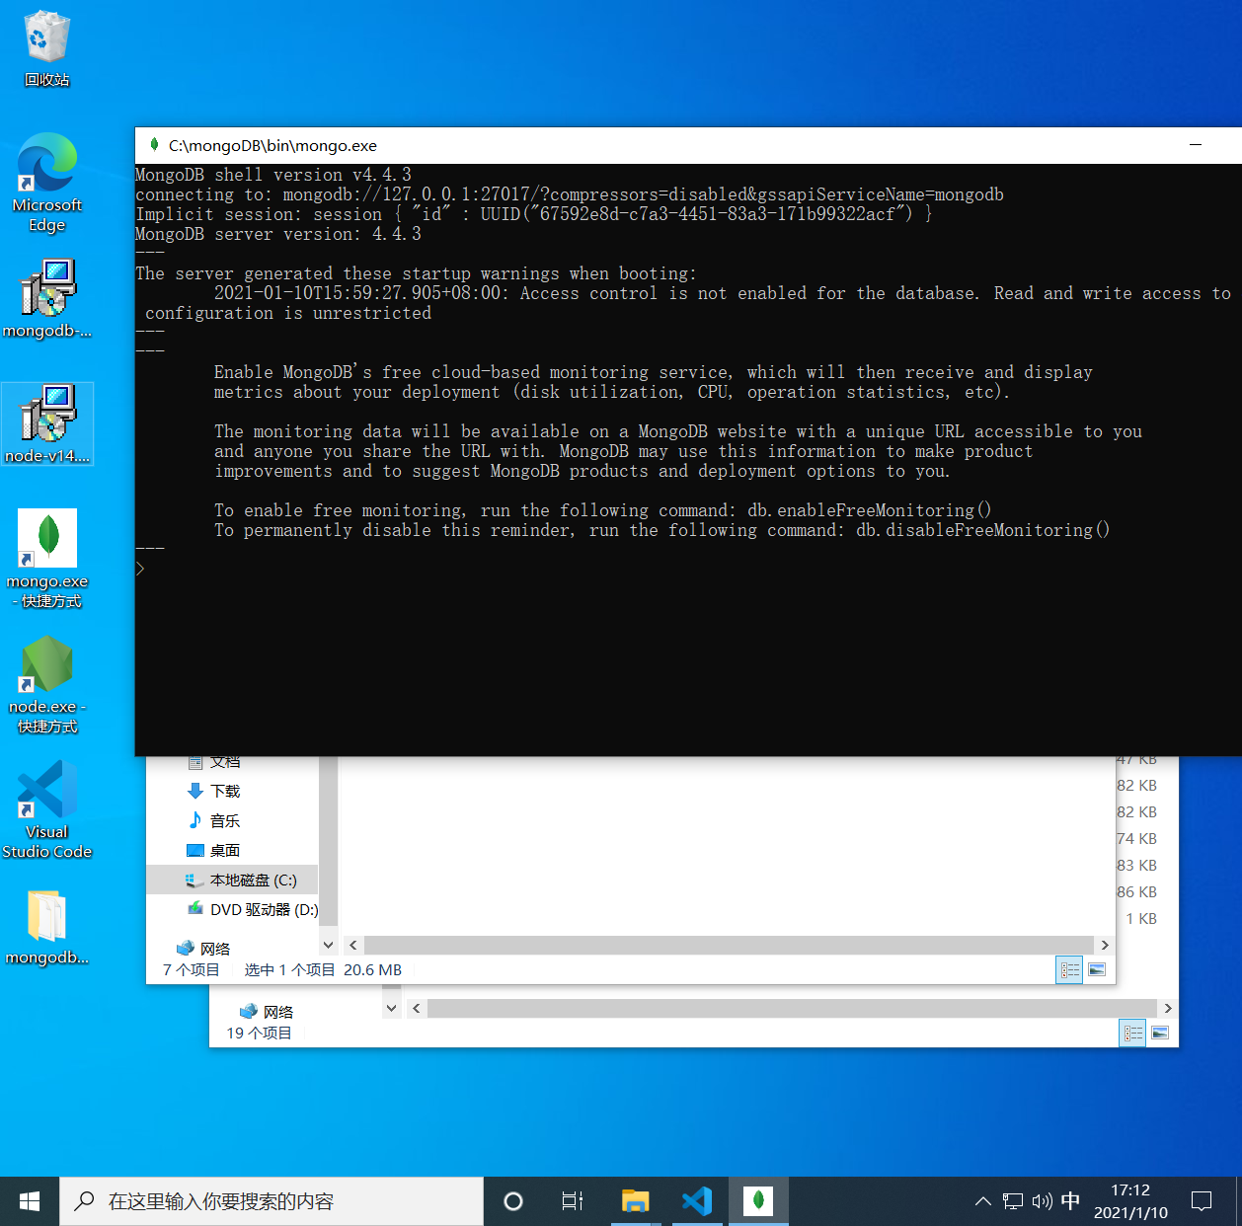Click the back Explorer scrollbar's right arrow

[1168, 1008]
